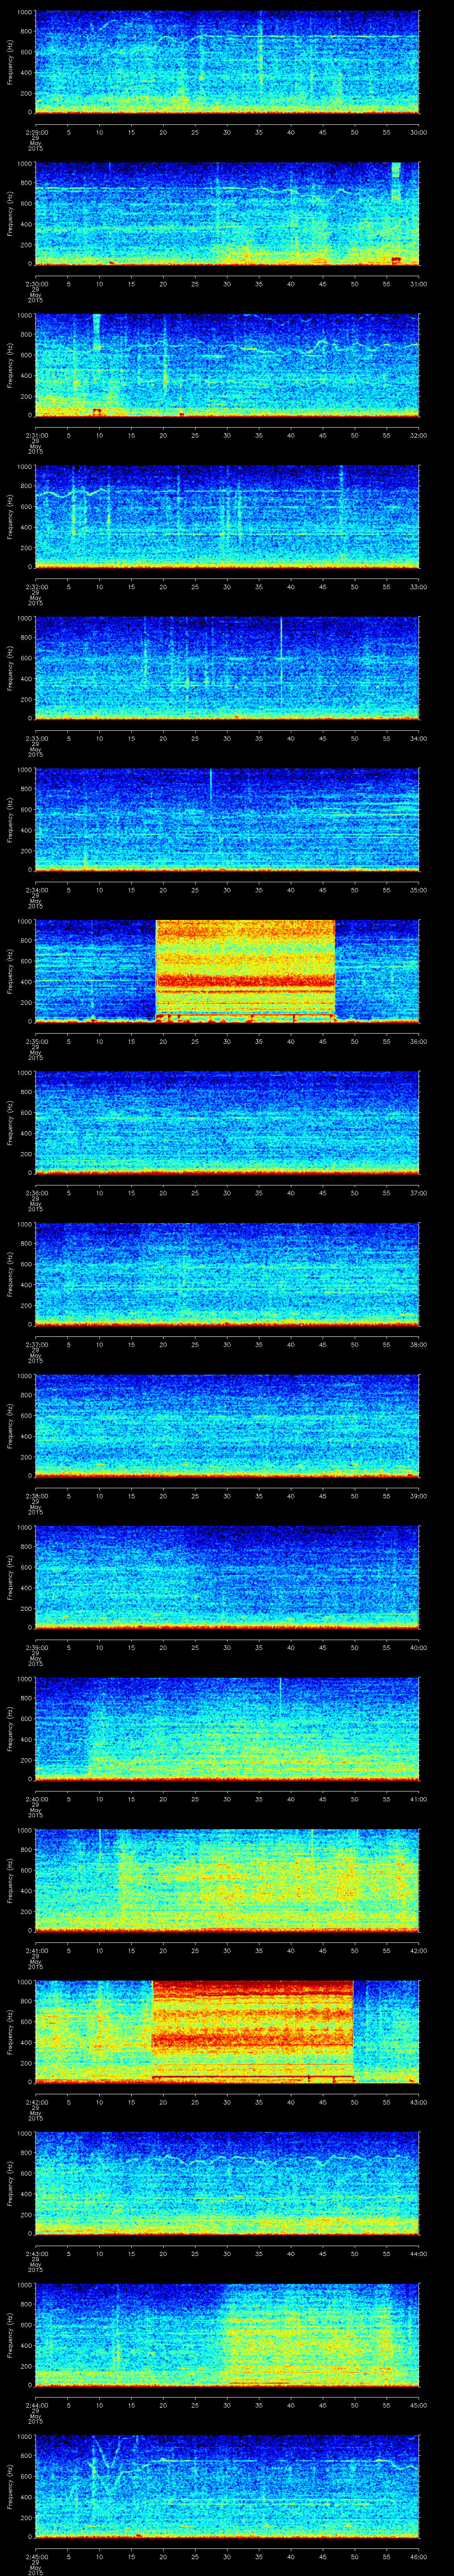Click the '36:00' end time label

[x=419, y=1042]
